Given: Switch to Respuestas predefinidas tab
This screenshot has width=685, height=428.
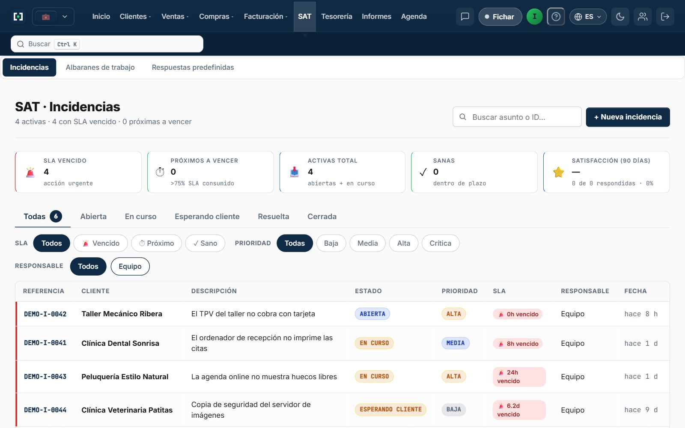Looking at the screenshot, I should (x=193, y=67).
